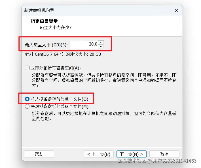This screenshot has height=168, width=201.
Task: Decrease max disk size with down arrow
Action: click(x=101, y=46)
